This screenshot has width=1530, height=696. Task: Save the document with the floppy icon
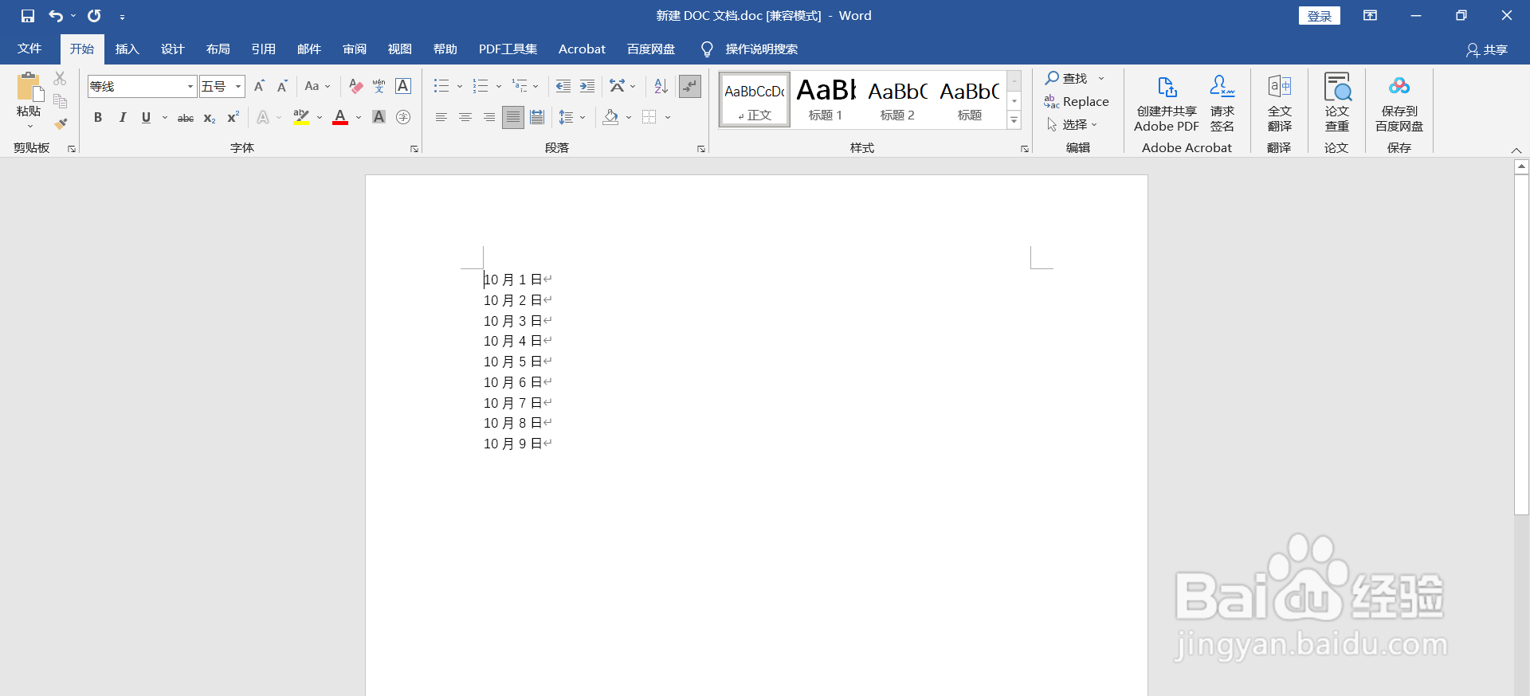(x=28, y=16)
